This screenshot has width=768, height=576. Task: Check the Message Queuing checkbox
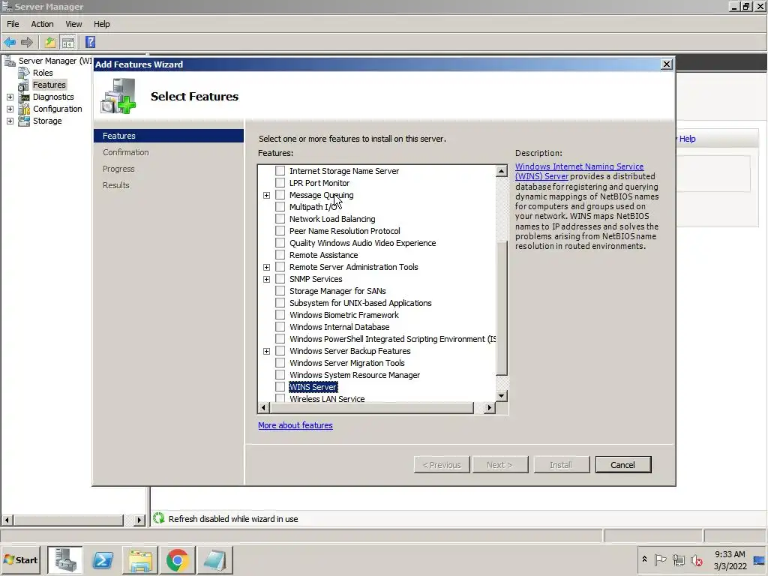[x=280, y=195]
